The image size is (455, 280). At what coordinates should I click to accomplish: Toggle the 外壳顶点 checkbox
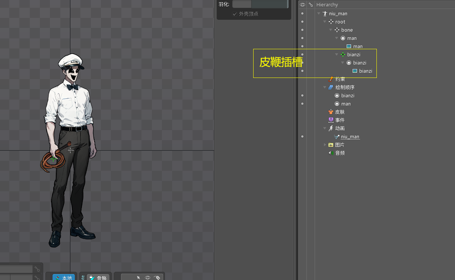tap(235, 14)
